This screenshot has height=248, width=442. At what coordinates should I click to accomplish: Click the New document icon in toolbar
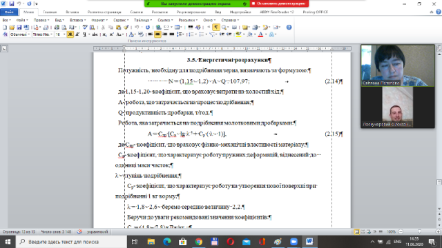[x=5, y=28]
